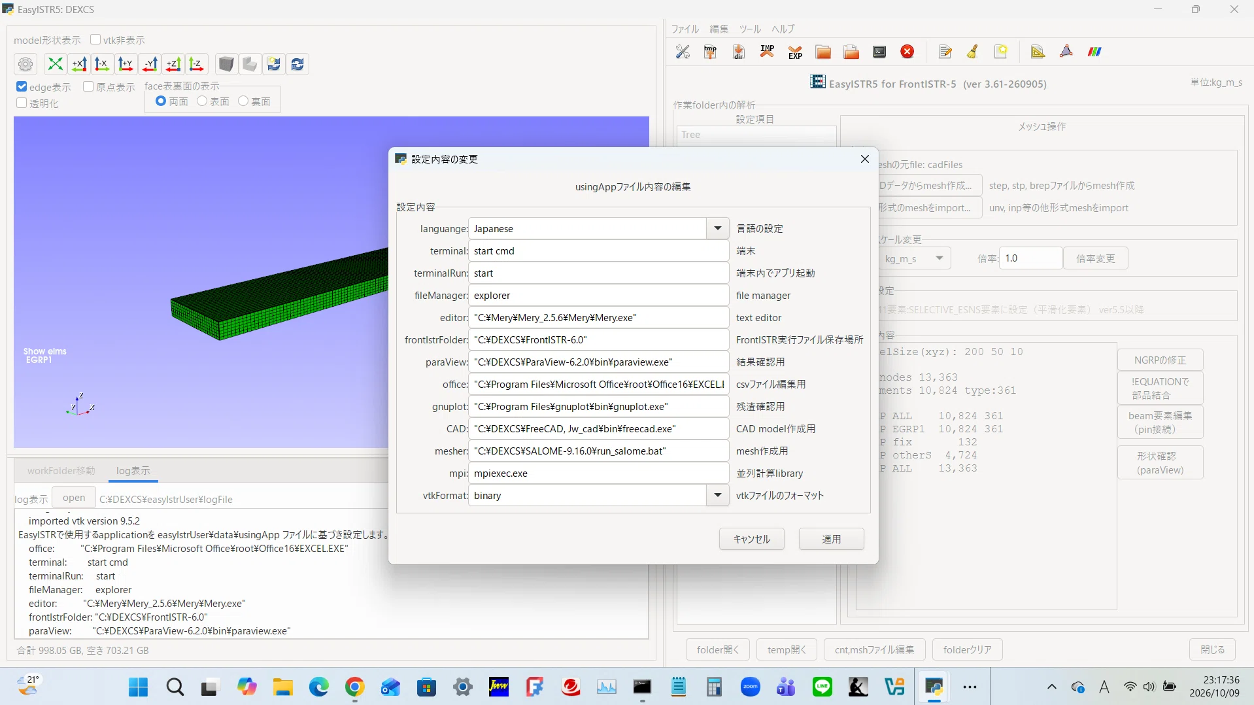Click the solid mesh cube display icon

coord(226,64)
